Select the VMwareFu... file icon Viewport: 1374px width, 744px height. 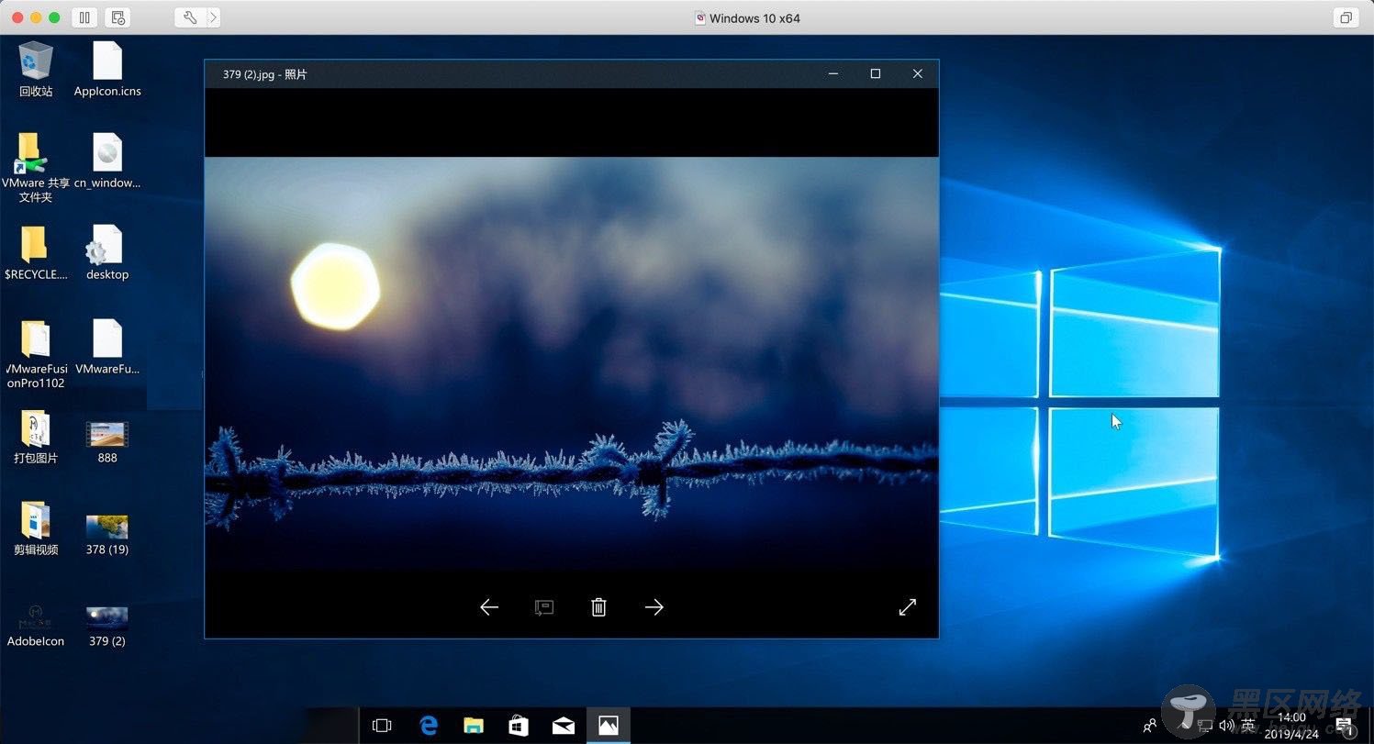[x=107, y=347]
